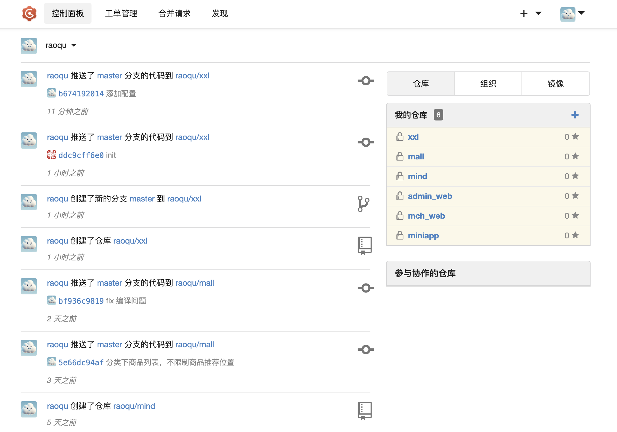Screen dimensions: 617x432
Task: Switch to 组织 tab
Action: [488, 84]
